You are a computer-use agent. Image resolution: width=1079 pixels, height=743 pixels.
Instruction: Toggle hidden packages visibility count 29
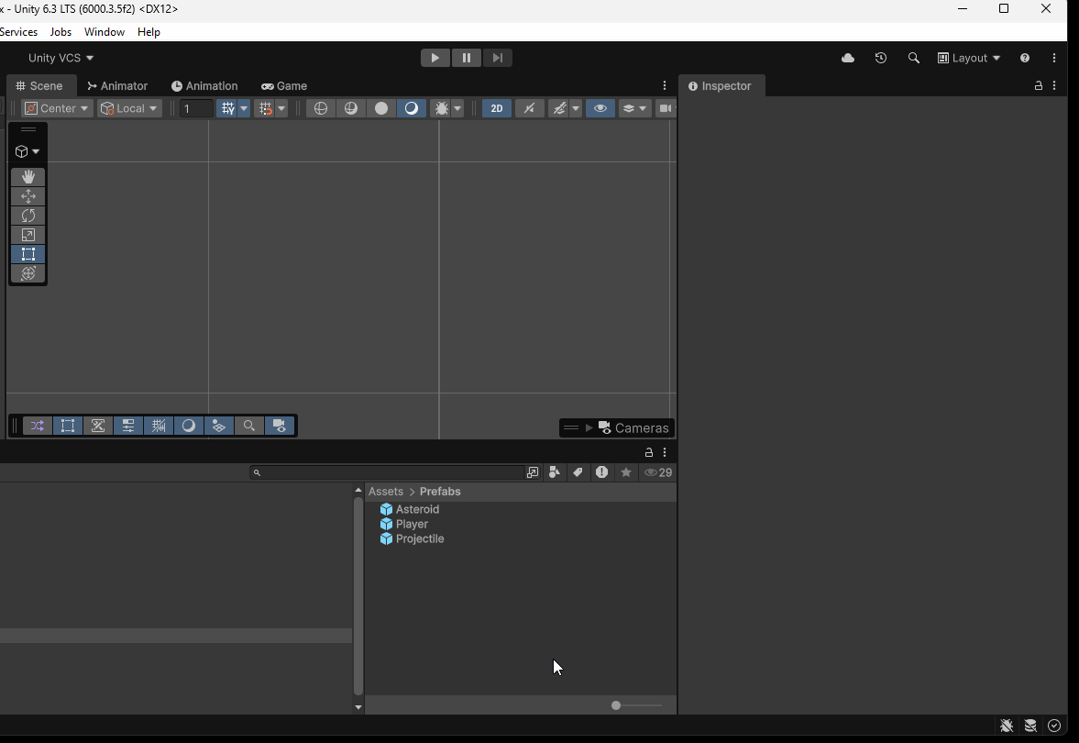(x=658, y=472)
